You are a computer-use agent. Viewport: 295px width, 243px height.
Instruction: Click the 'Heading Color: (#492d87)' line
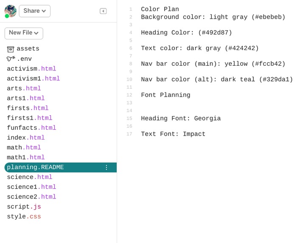pyautogui.click(x=186, y=33)
